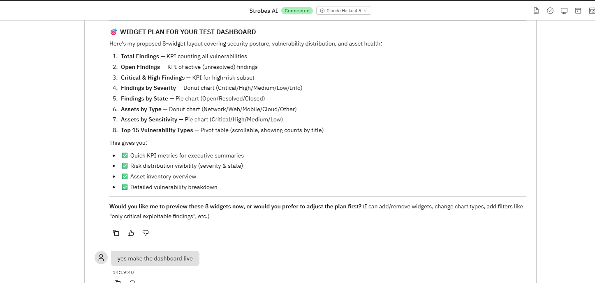Click the "Detailed vulnerability breakdown" bullet
This screenshot has width=595, height=283.
point(169,187)
